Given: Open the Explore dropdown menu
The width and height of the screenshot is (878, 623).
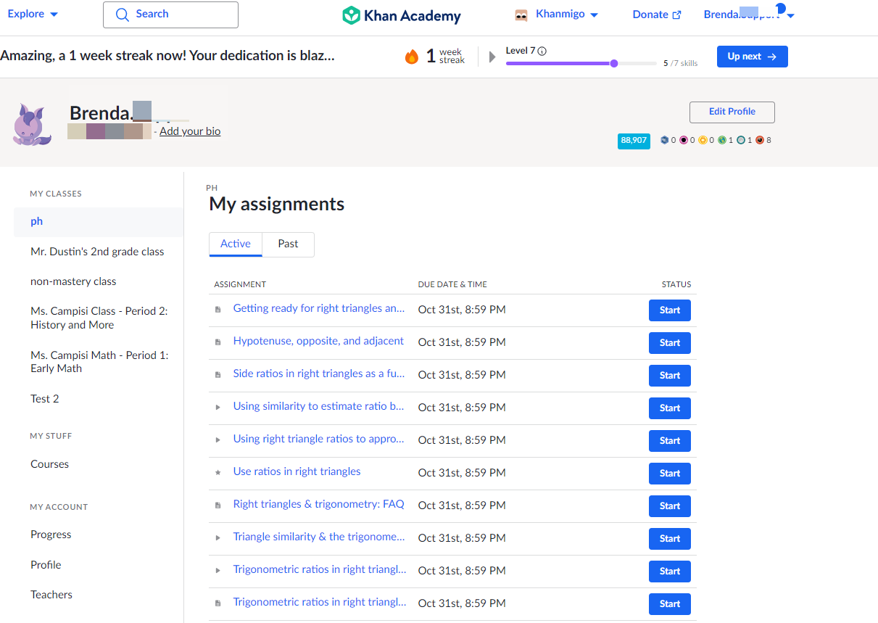Looking at the screenshot, I should 33,15.
